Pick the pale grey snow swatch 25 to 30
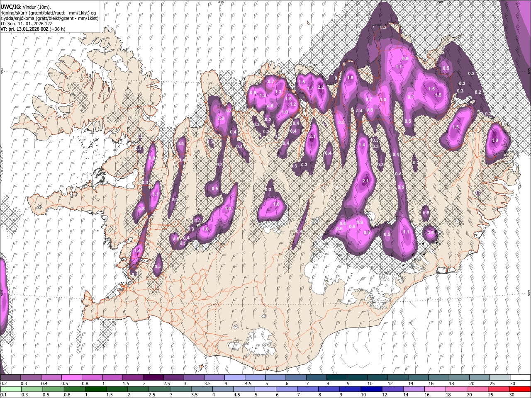The width and height of the screenshot is (531, 398). pyautogui.click(x=499, y=377)
